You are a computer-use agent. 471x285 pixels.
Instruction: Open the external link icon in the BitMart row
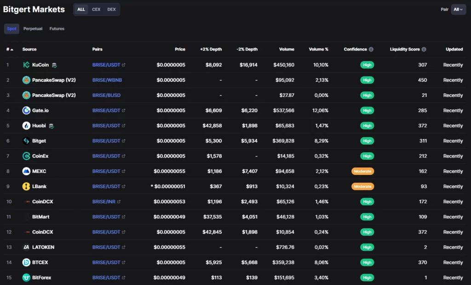click(x=123, y=217)
